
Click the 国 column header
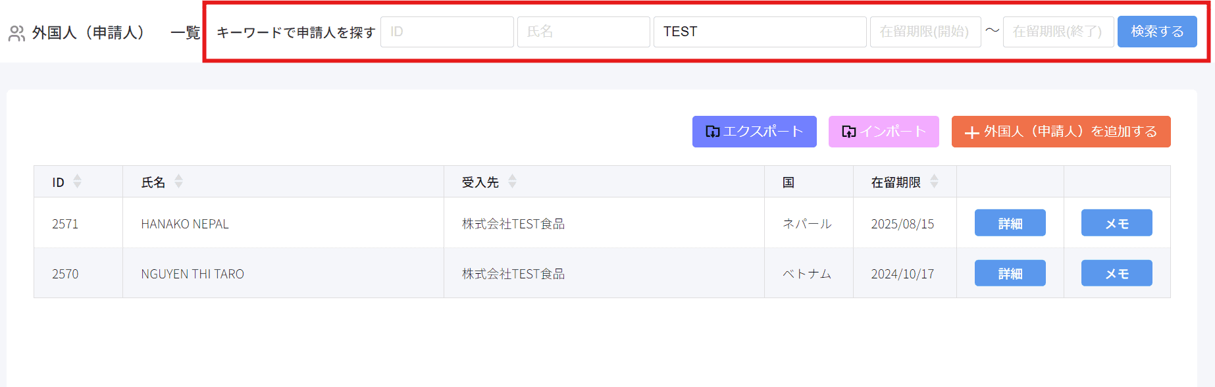(788, 182)
